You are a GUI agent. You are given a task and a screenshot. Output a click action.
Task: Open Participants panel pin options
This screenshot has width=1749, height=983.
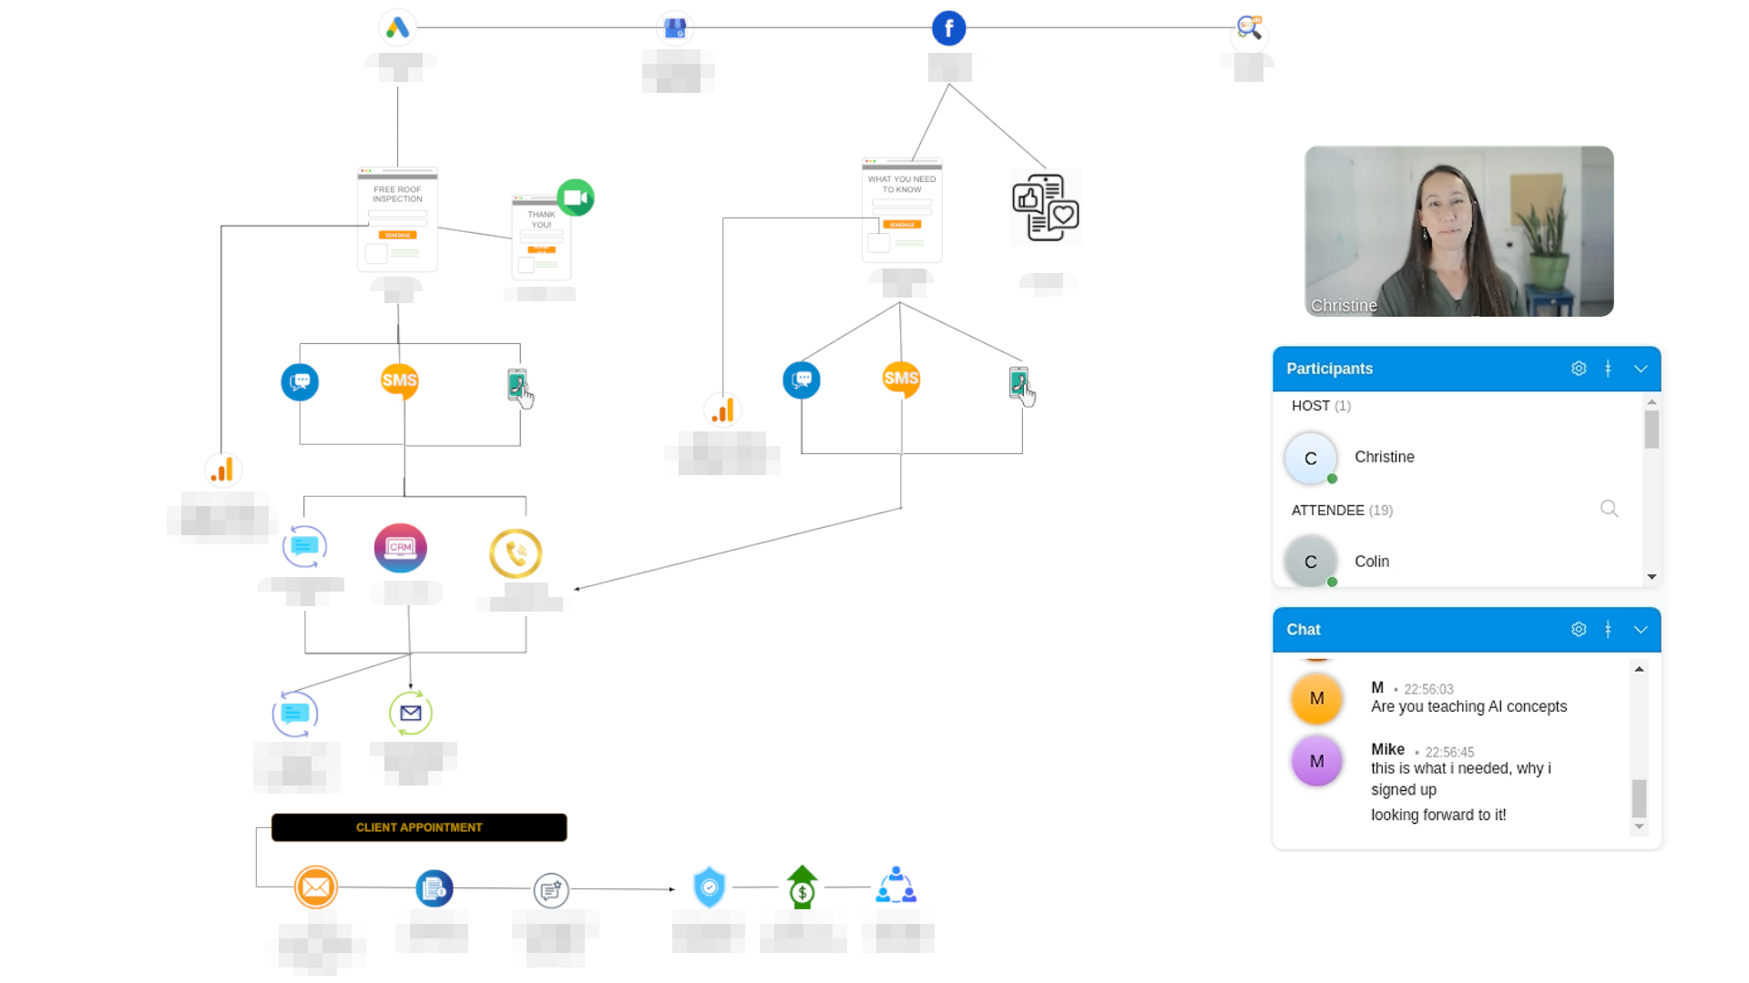(1609, 369)
